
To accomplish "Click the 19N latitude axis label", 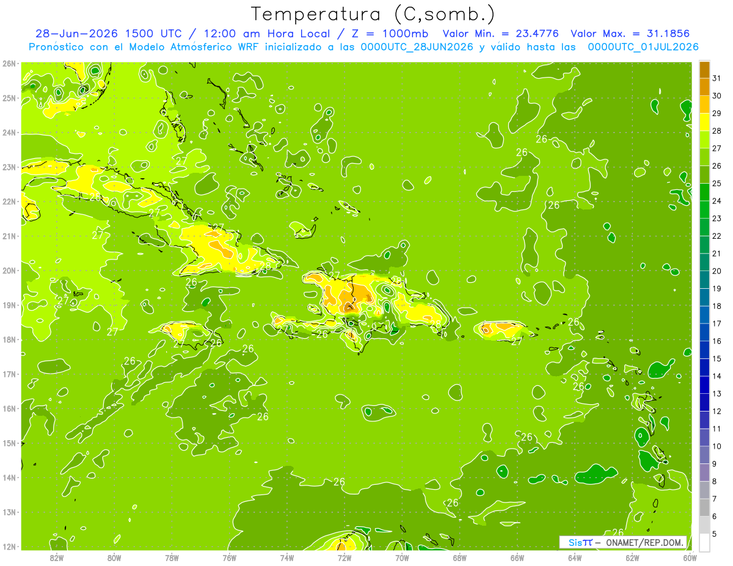I will pos(9,305).
